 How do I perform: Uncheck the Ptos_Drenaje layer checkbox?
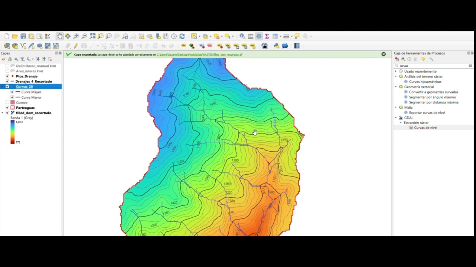[x=7, y=76]
